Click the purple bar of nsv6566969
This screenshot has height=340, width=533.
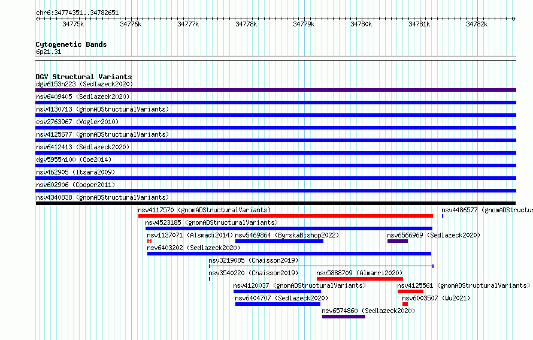coord(398,241)
